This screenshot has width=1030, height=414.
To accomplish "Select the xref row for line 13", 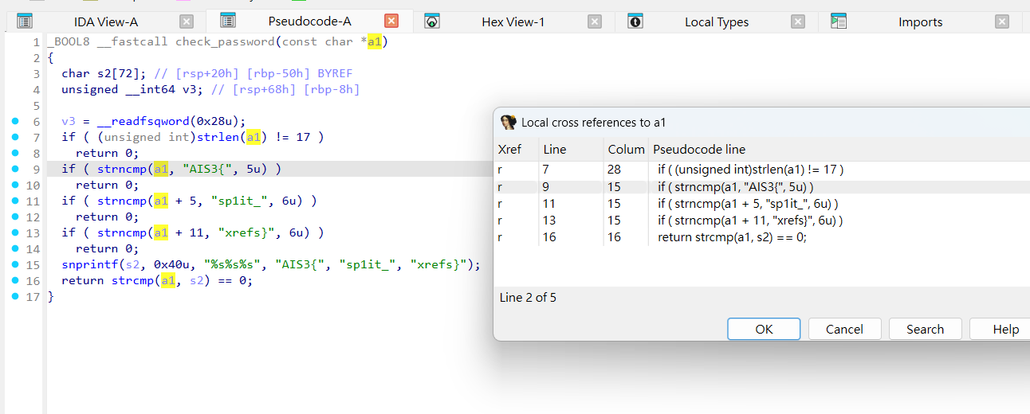I will (x=762, y=220).
